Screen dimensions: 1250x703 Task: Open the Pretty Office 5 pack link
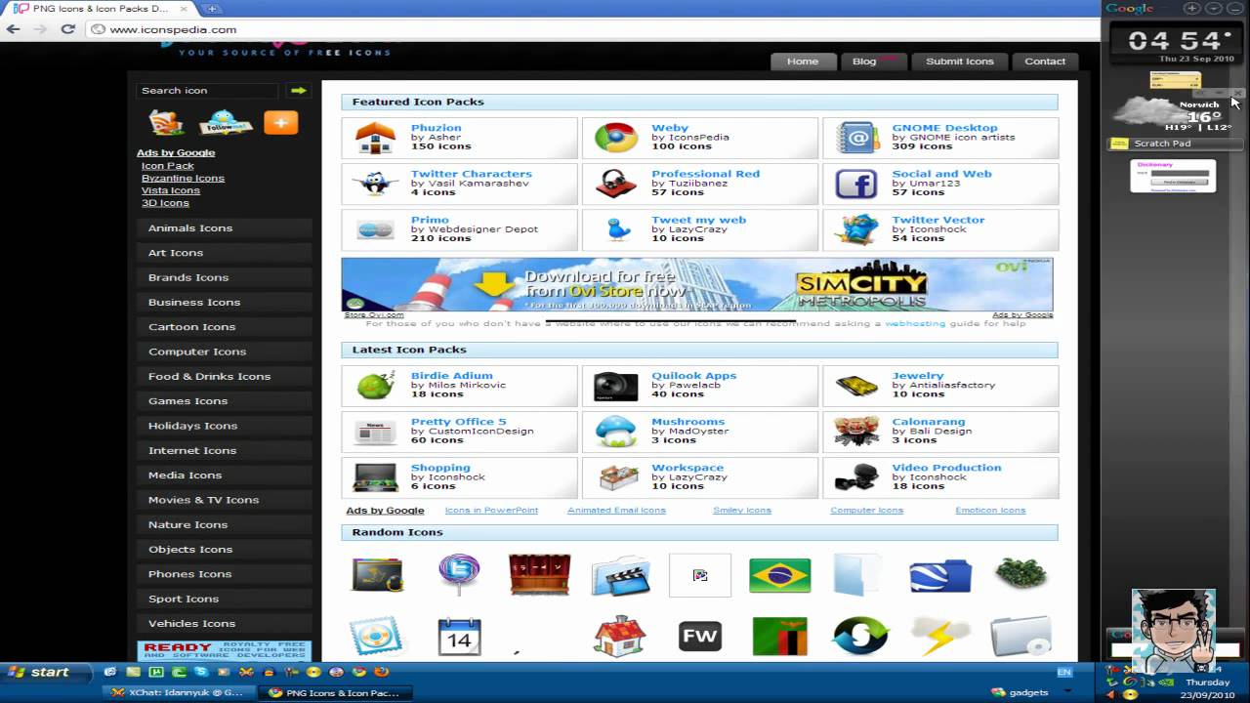(459, 422)
